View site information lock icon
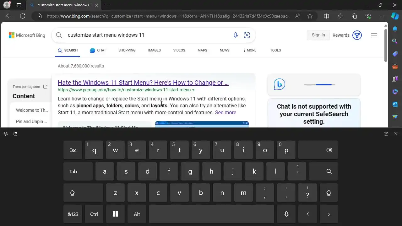 click(x=40, y=16)
